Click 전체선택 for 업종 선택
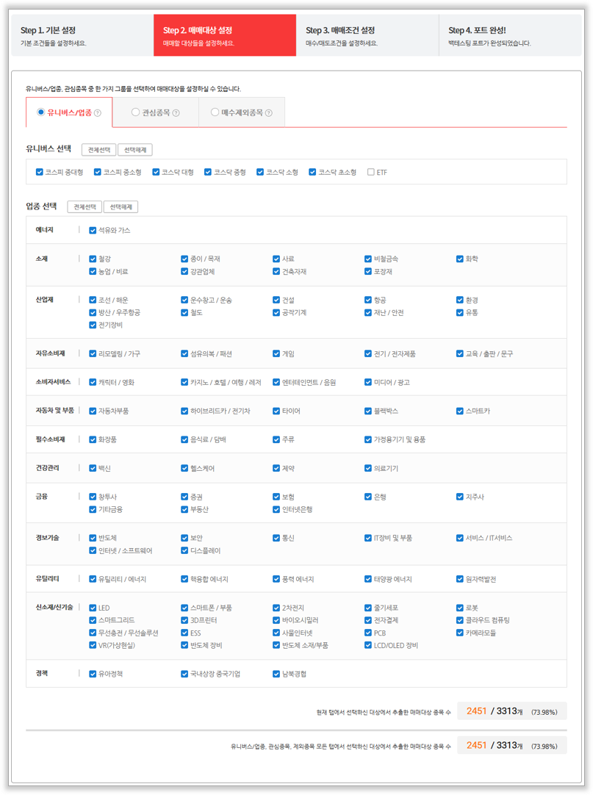The width and height of the screenshot is (593, 795). [84, 207]
